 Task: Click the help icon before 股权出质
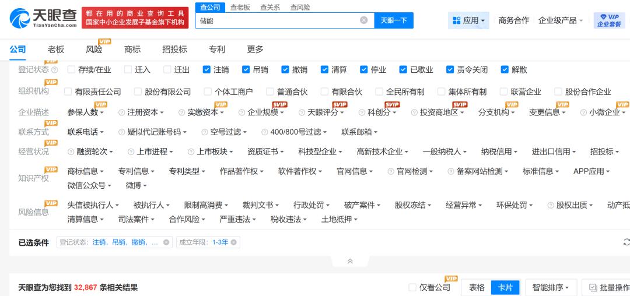551,205
